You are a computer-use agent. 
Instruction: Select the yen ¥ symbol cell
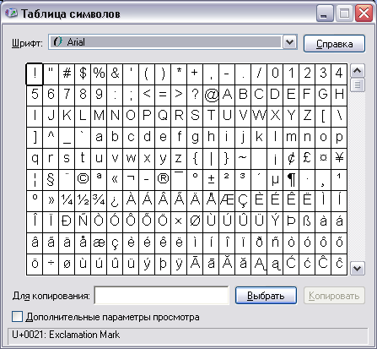pyautogui.click(x=339, y=159)
